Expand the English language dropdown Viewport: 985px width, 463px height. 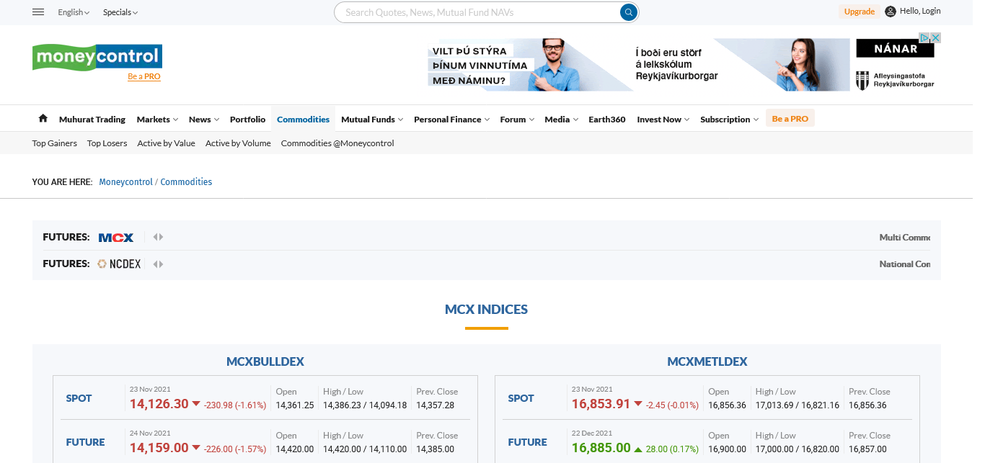click(x=74, y=12)
